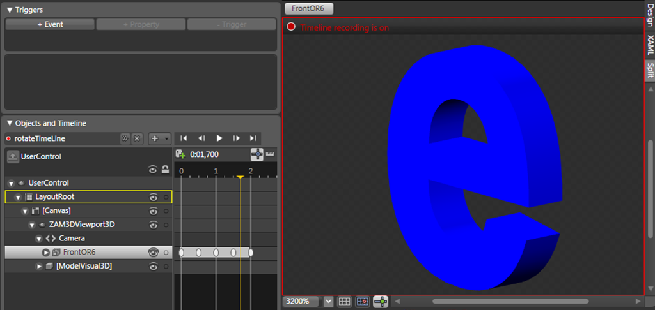Click the record keyframe icon
The width and height of the screenshot is (655, 310).
[180, 154]
